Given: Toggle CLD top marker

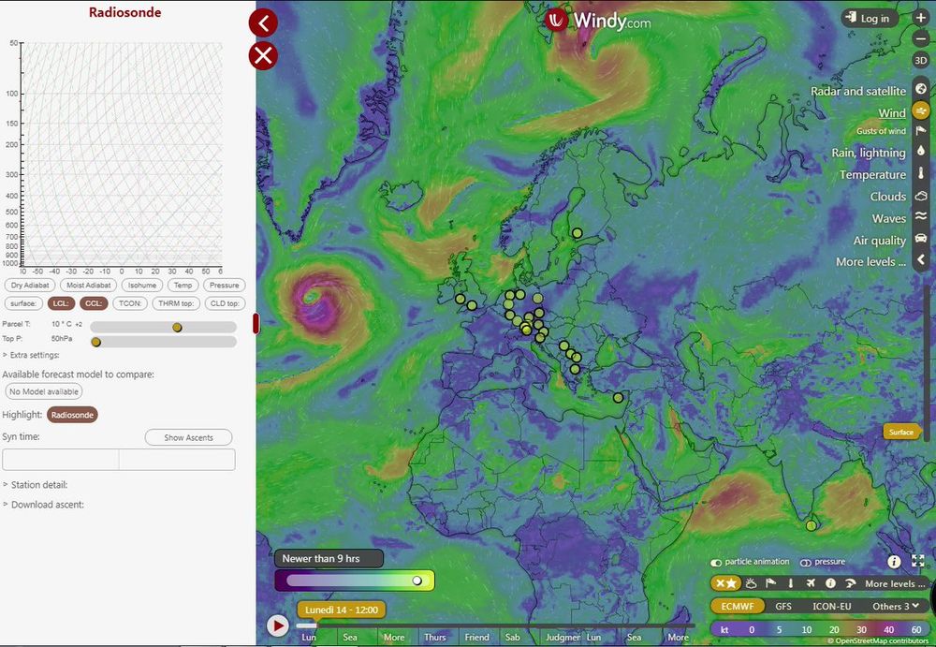Looking at the screenshot, I should click(225, 303).
